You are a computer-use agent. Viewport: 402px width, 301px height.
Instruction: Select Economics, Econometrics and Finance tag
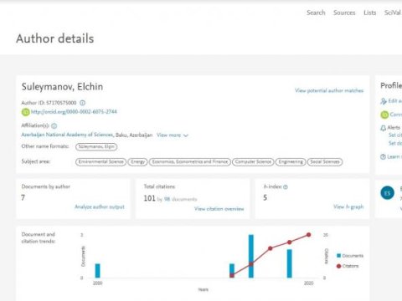(190, 162)
